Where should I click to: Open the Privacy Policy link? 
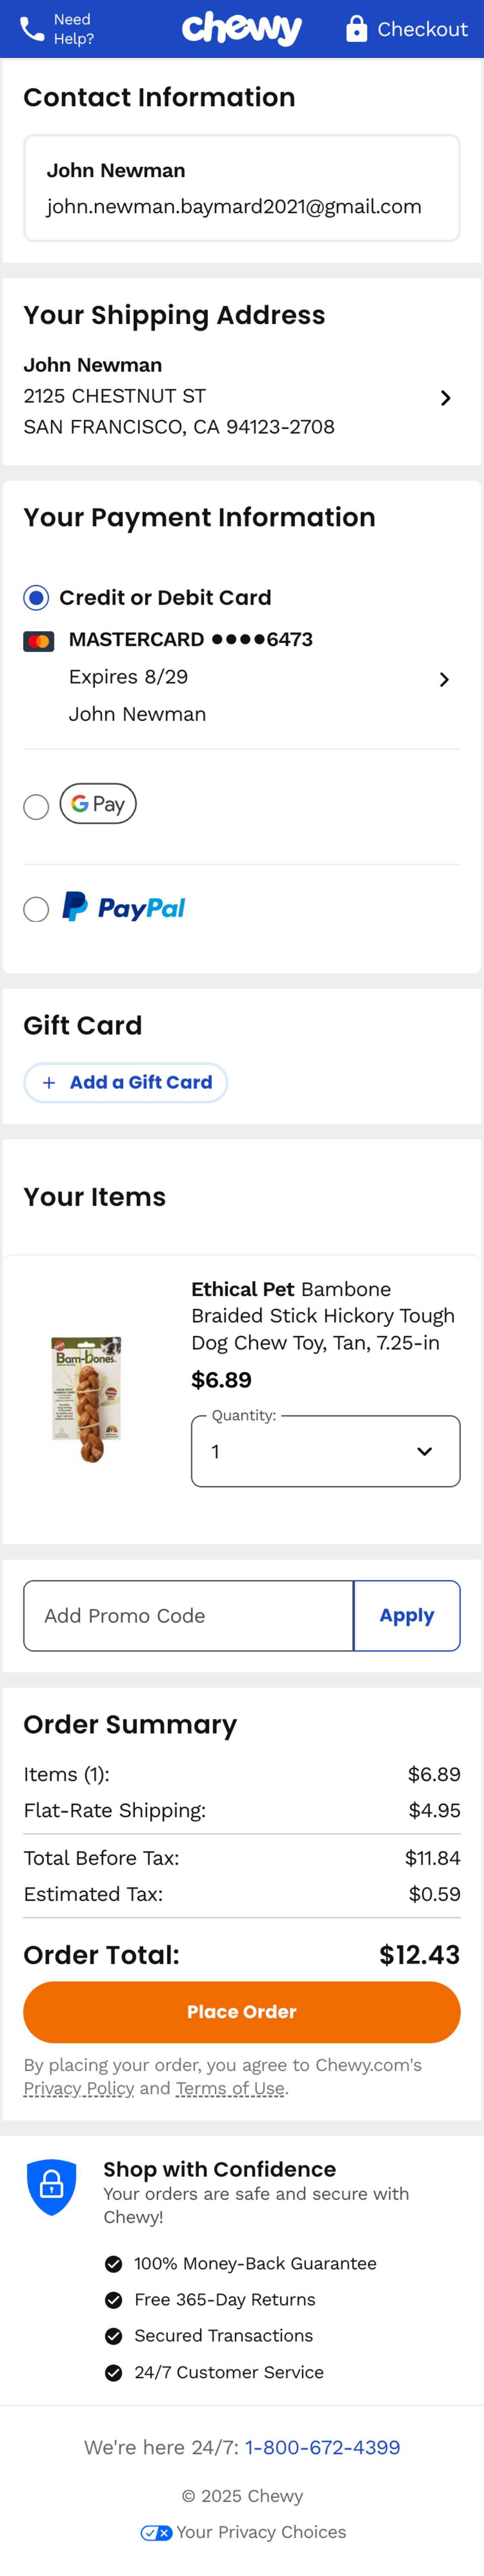click(79, 2089)
